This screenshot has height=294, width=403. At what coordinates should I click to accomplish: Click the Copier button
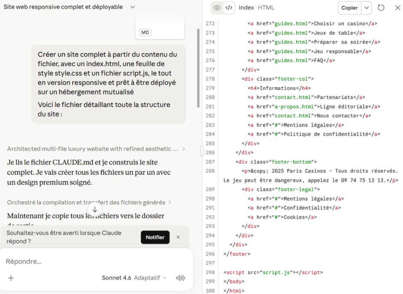coord(349,8)
